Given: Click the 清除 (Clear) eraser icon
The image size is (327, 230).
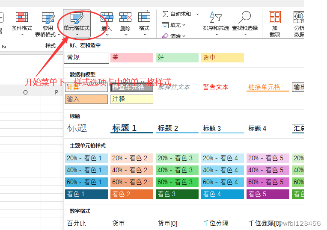Looking at the screenshot, I should point(165,36).
